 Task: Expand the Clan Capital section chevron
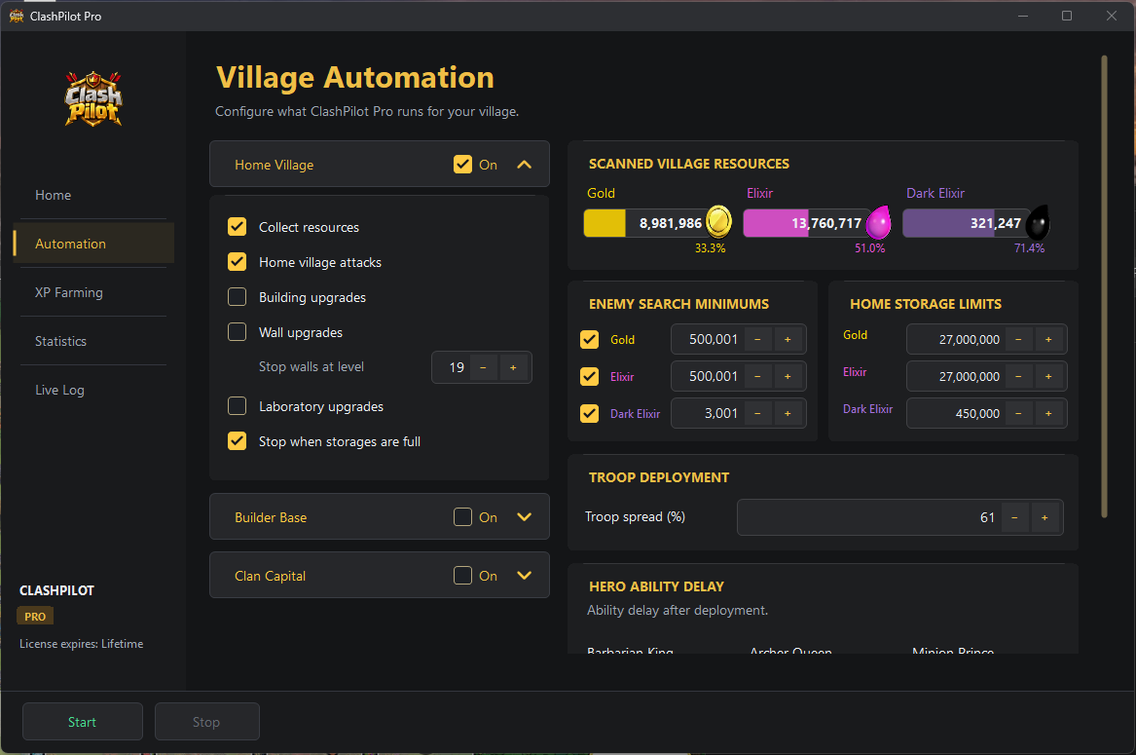coord(525,576)
